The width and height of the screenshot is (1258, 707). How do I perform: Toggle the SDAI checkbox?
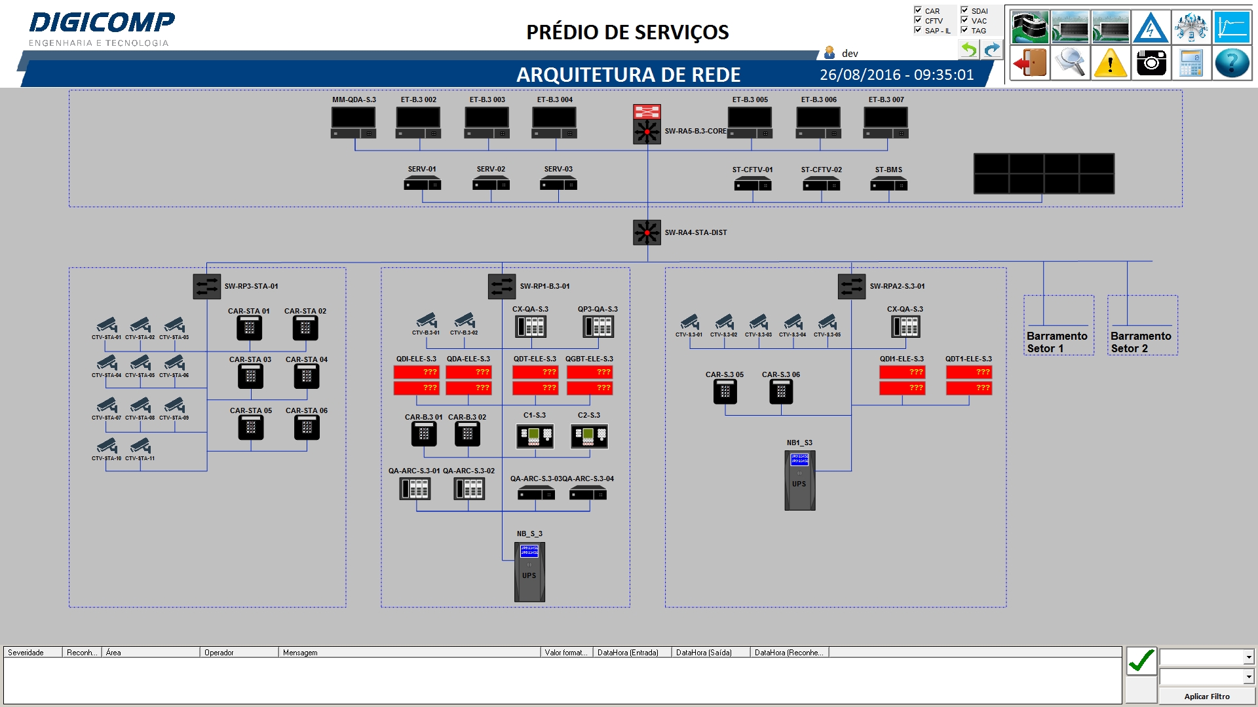coord(964,10)
